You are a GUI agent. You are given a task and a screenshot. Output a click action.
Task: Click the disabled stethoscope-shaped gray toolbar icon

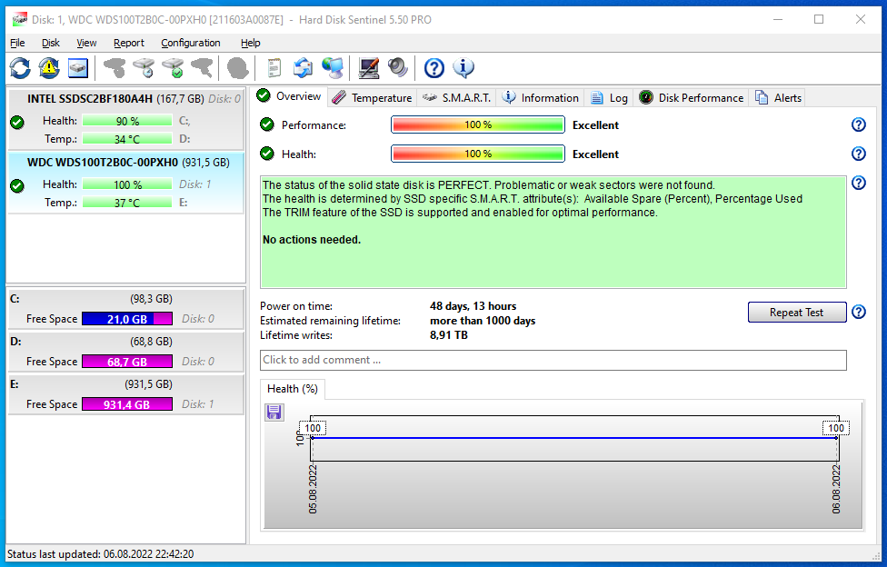point(115,68)
